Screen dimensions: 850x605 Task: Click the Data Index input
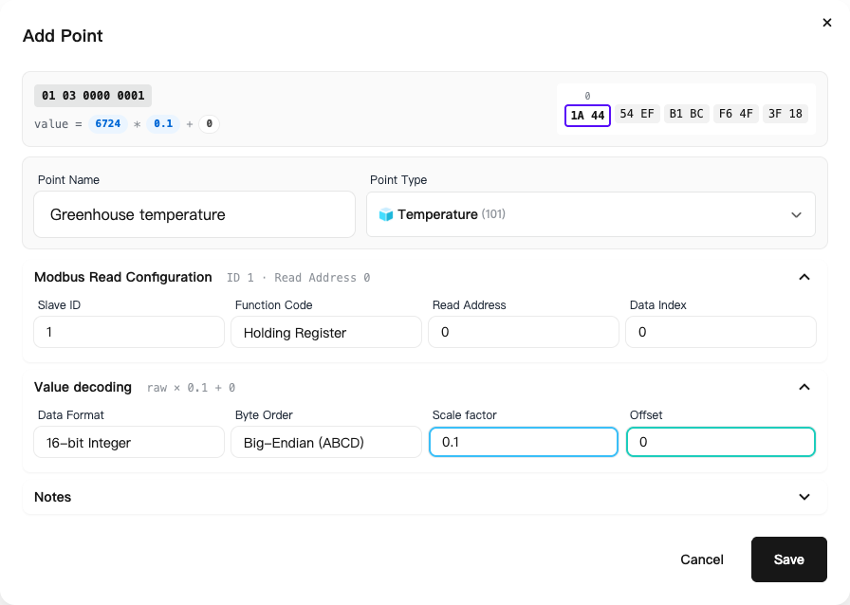721,332
